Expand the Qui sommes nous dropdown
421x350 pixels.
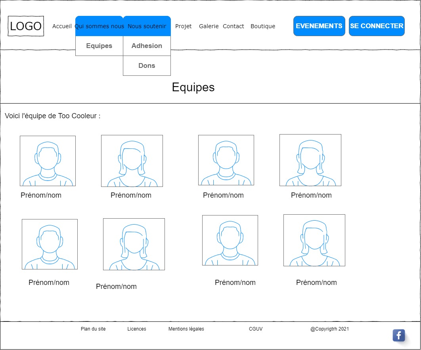click(x=99, y=26)
